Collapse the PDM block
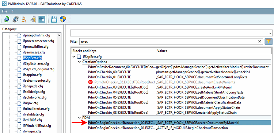 (80, 118)
